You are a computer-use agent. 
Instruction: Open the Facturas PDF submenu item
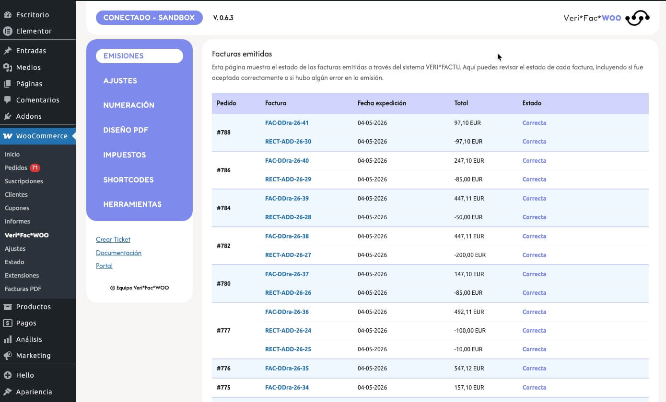point(23,289)
